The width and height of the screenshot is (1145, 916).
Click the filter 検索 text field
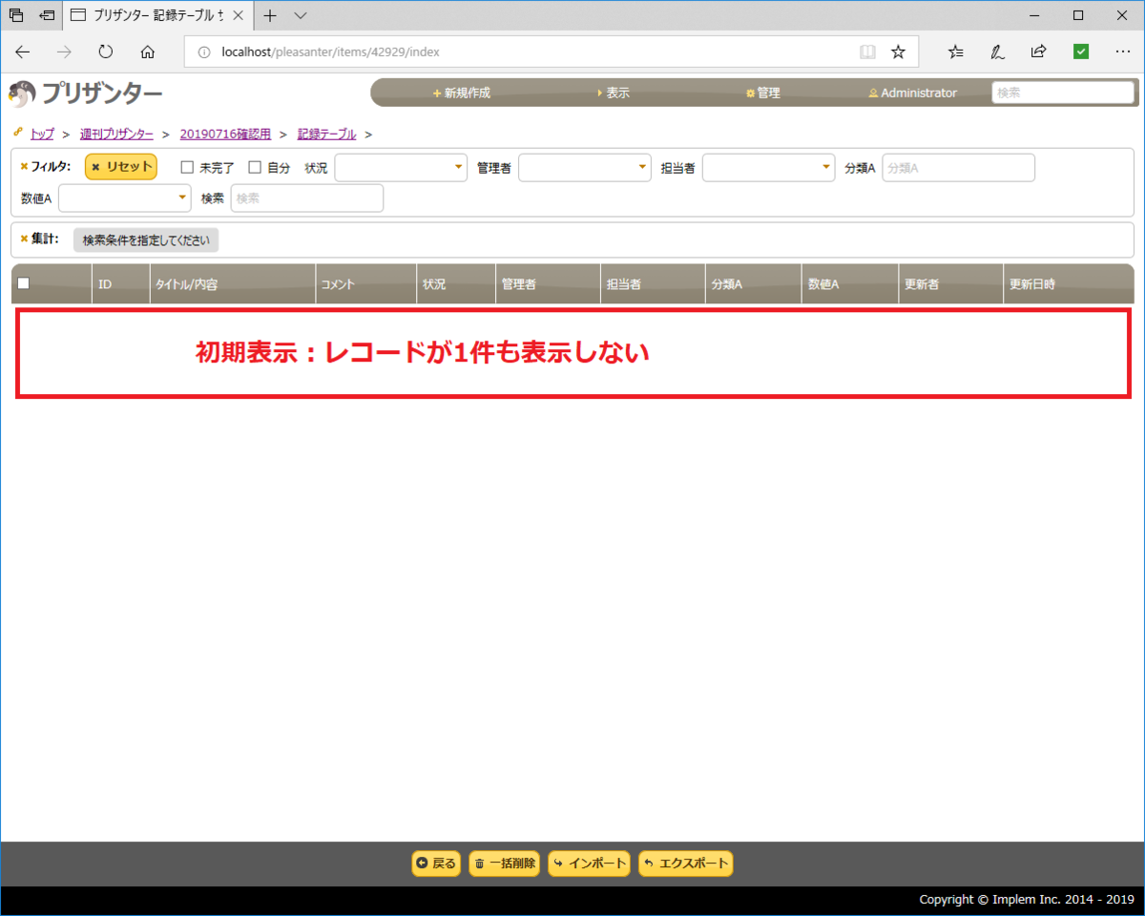[x=307, y=198]
